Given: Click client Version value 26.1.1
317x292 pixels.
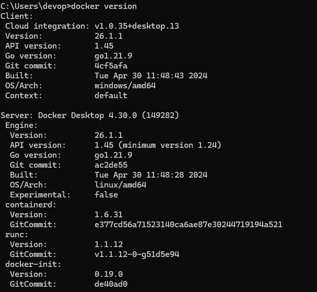Looking at the screenshot, I should (x=109, y=36).
